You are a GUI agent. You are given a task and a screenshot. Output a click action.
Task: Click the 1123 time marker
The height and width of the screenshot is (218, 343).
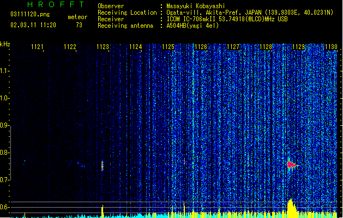(x=103, y=47)
